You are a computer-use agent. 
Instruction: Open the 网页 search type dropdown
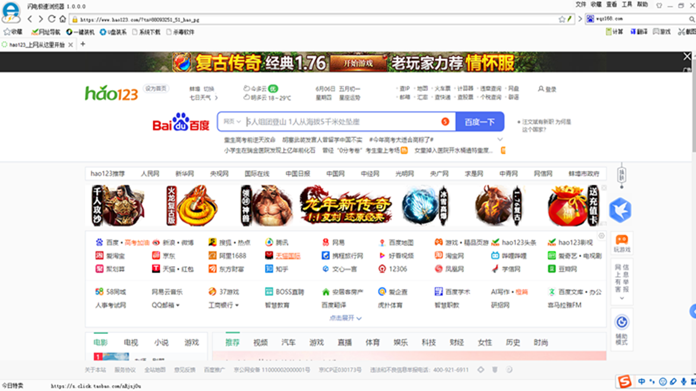tap(232, 122)
